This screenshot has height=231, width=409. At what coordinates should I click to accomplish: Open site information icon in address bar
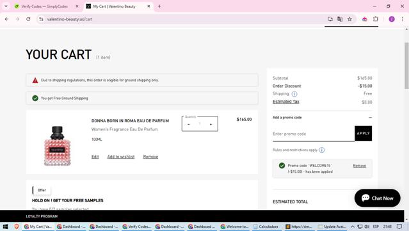(x=41, y=19)
